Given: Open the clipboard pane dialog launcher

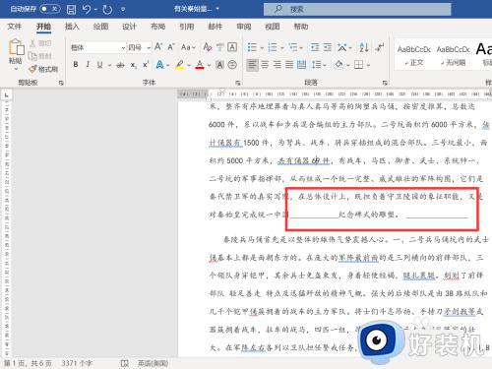Looking at the screenshot, I should (61, 83).
